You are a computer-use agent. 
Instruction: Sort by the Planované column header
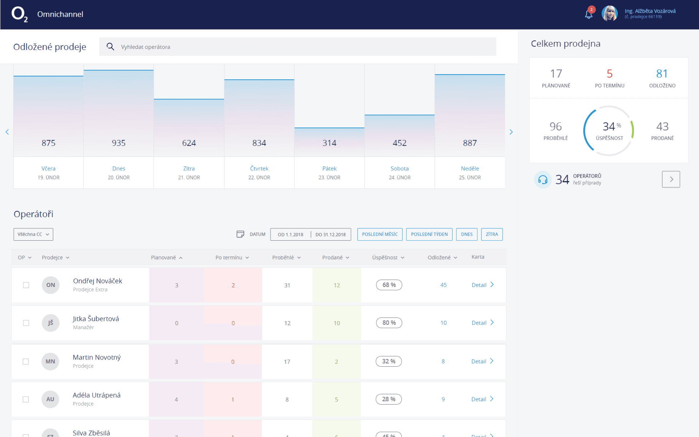pyautogui.click(x=167, y=257)
